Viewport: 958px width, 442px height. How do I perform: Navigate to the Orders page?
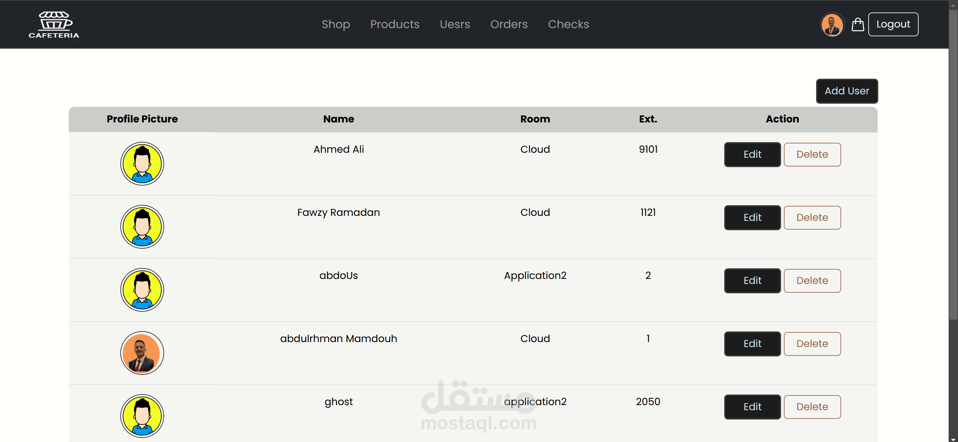coord(508,24)
